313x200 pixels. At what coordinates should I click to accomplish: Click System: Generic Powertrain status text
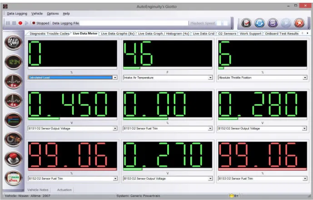[x=138, y=196]
